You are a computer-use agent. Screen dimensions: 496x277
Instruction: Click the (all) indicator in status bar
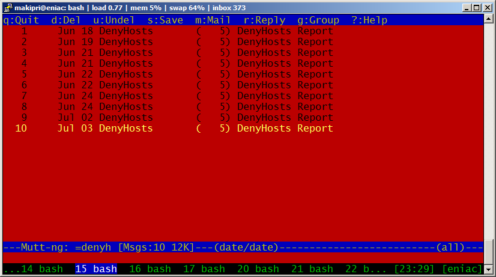450,247
